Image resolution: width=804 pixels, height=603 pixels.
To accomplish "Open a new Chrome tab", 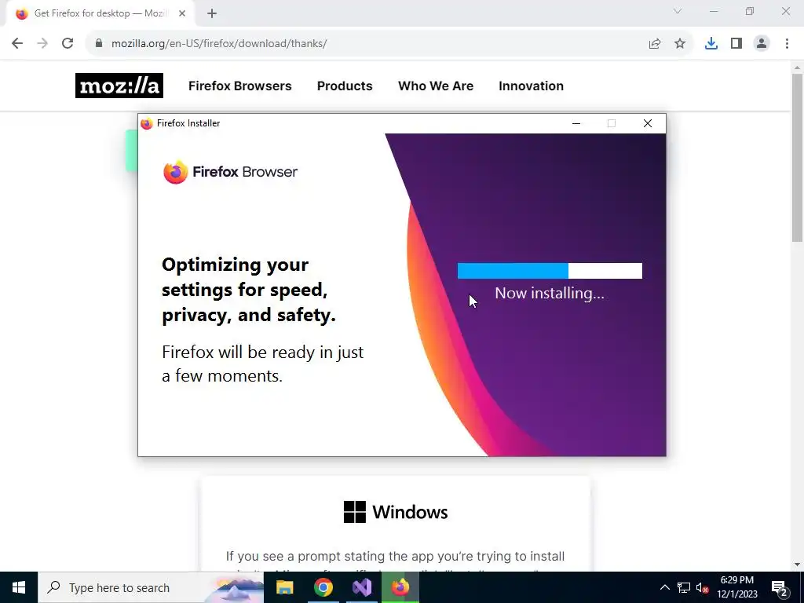I will pos(212,13).
